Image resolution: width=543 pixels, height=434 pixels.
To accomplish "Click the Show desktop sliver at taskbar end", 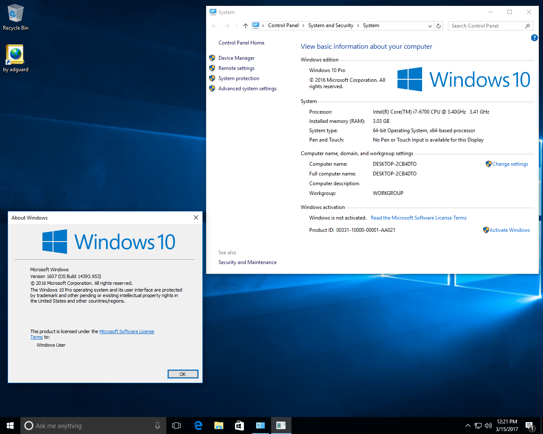I will tap(542, 426).
